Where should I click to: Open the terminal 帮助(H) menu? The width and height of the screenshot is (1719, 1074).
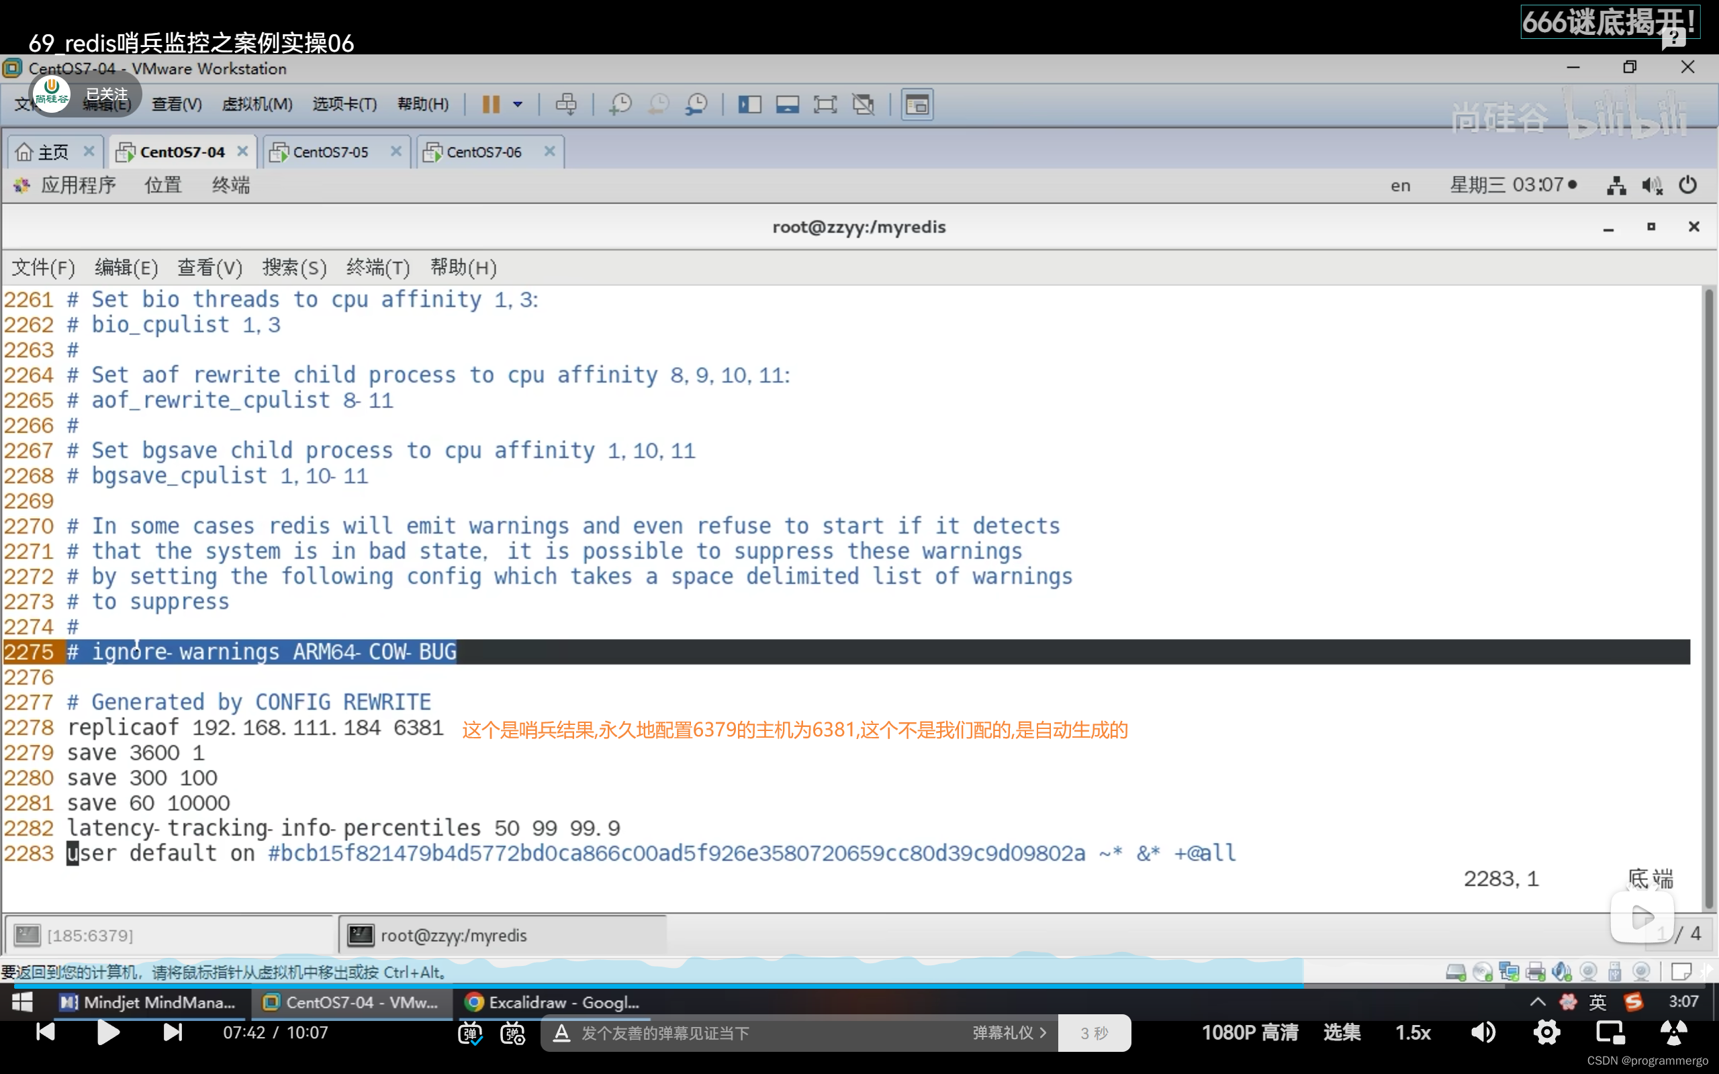point(463,268)
